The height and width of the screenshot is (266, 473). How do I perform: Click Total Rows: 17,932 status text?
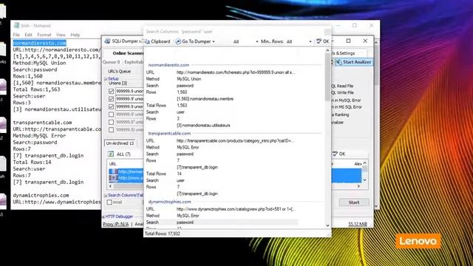[163, 233]
